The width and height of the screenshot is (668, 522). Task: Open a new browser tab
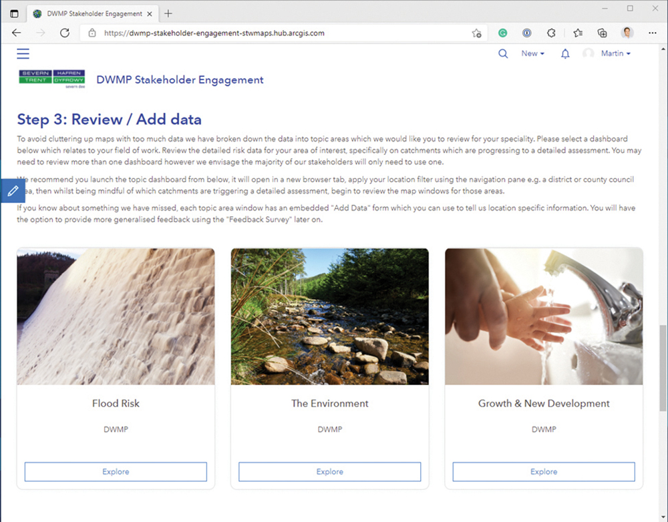click(x=168, y=13)
